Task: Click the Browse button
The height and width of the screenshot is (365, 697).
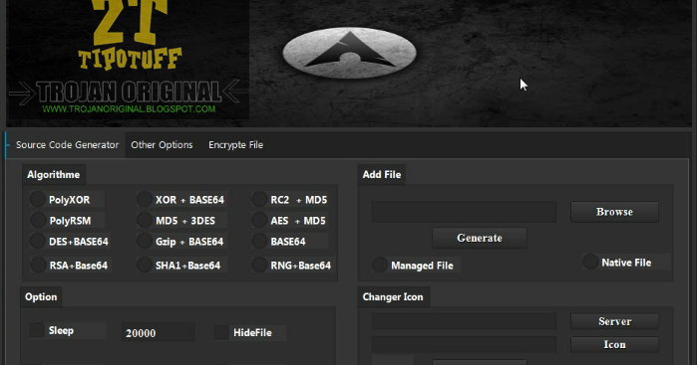Action: [x=615, y=212]
